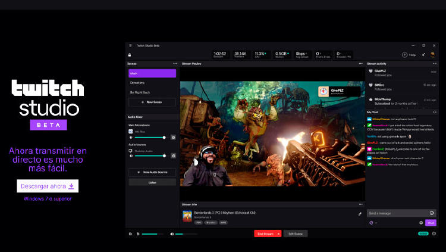Viewport: 446px width, 252px height.
Task: Mute the Desktop Audio speaker icon
Action: 131,155
